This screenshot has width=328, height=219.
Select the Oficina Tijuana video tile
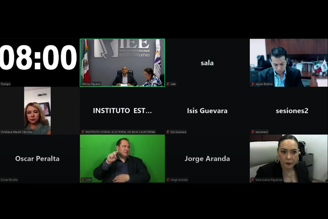pos(122,63)
